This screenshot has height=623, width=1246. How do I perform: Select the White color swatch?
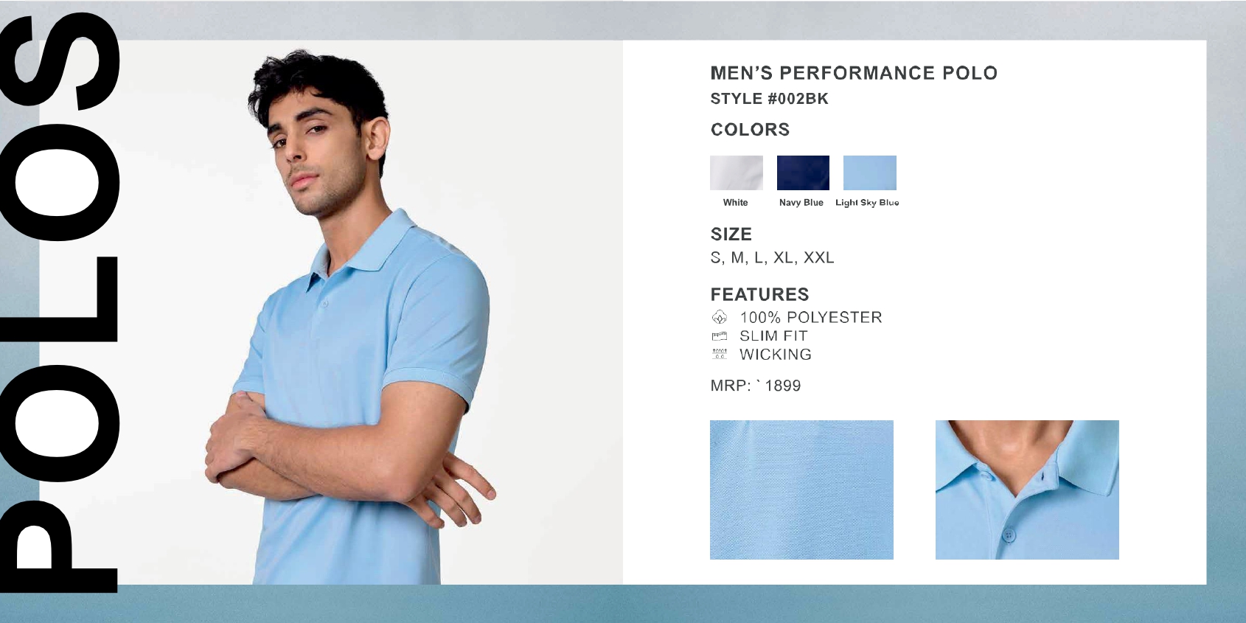click(737, 173)
